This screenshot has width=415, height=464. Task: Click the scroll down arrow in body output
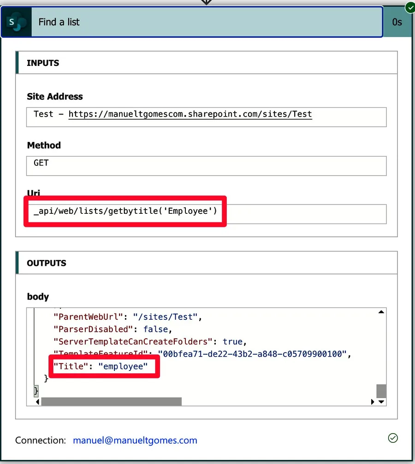(x=381, y=402)
